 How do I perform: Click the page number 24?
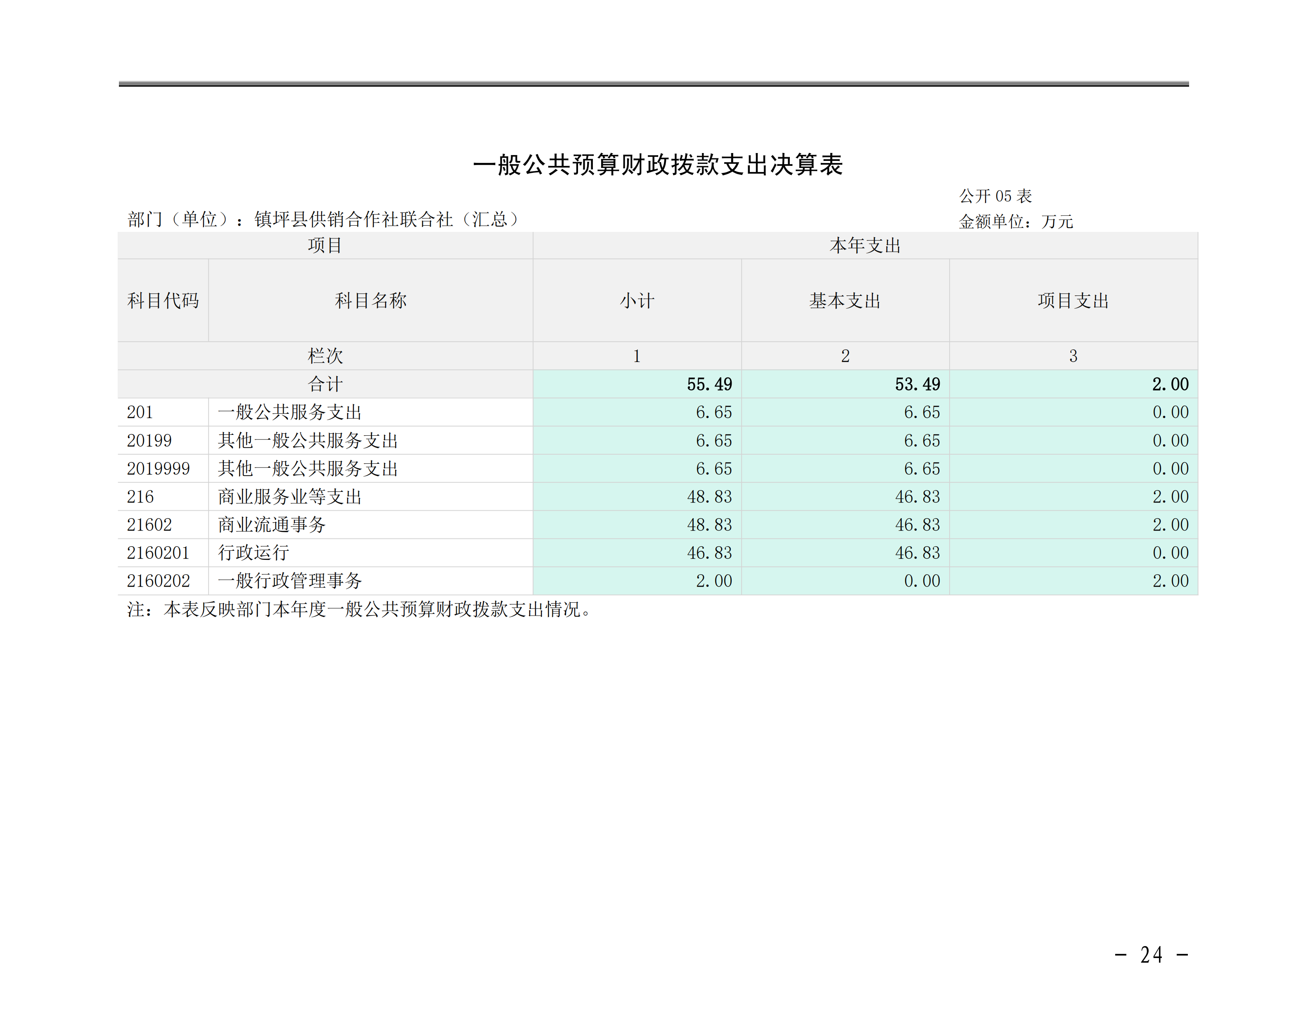pos(1151,955)
